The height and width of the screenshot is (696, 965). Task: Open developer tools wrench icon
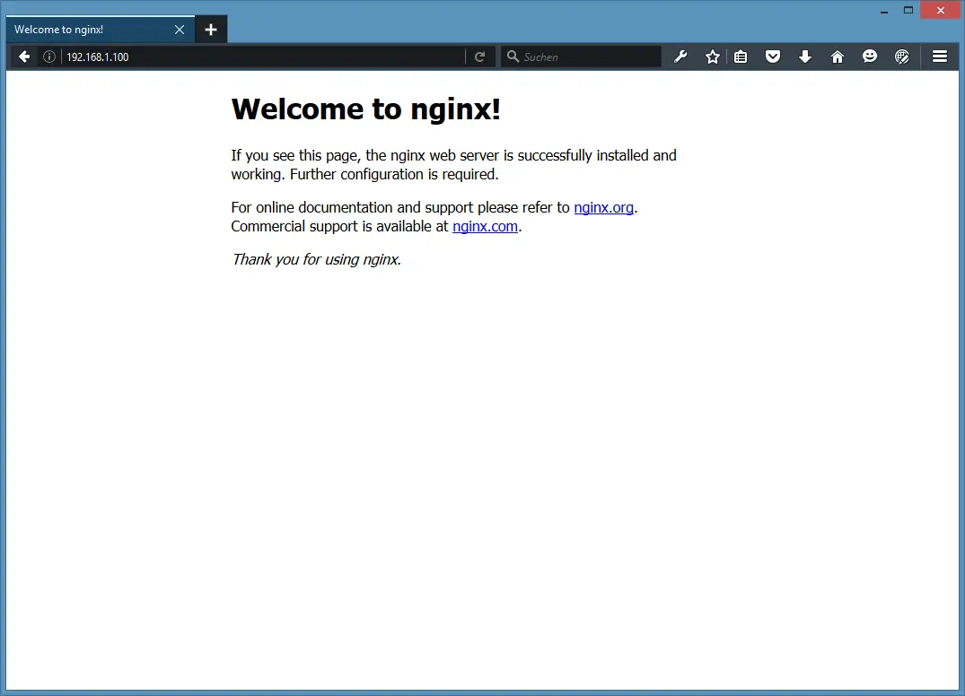coord(680,57)
